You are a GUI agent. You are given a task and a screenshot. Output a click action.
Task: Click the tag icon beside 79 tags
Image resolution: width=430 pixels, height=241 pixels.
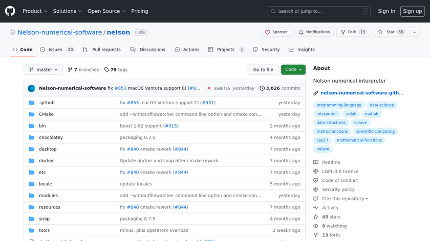click(x=106, y=70)
